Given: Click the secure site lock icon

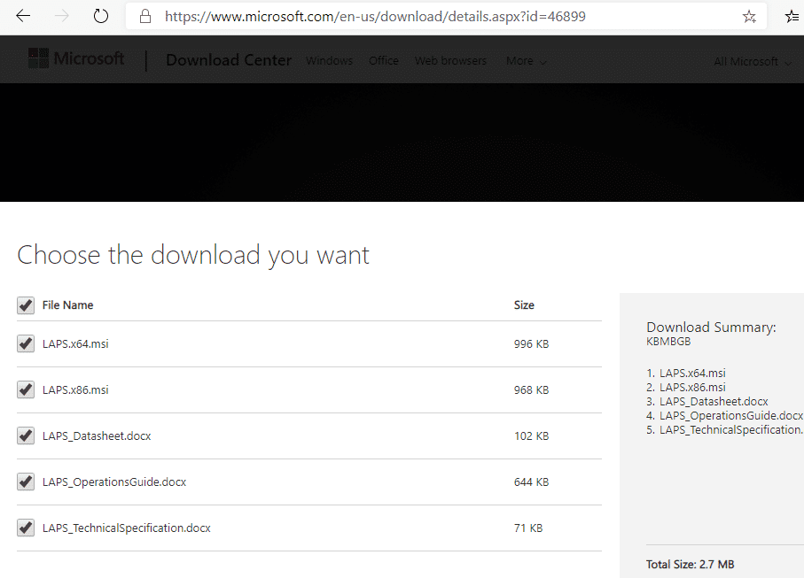Looking at the screenshot, I should (144, 16).
